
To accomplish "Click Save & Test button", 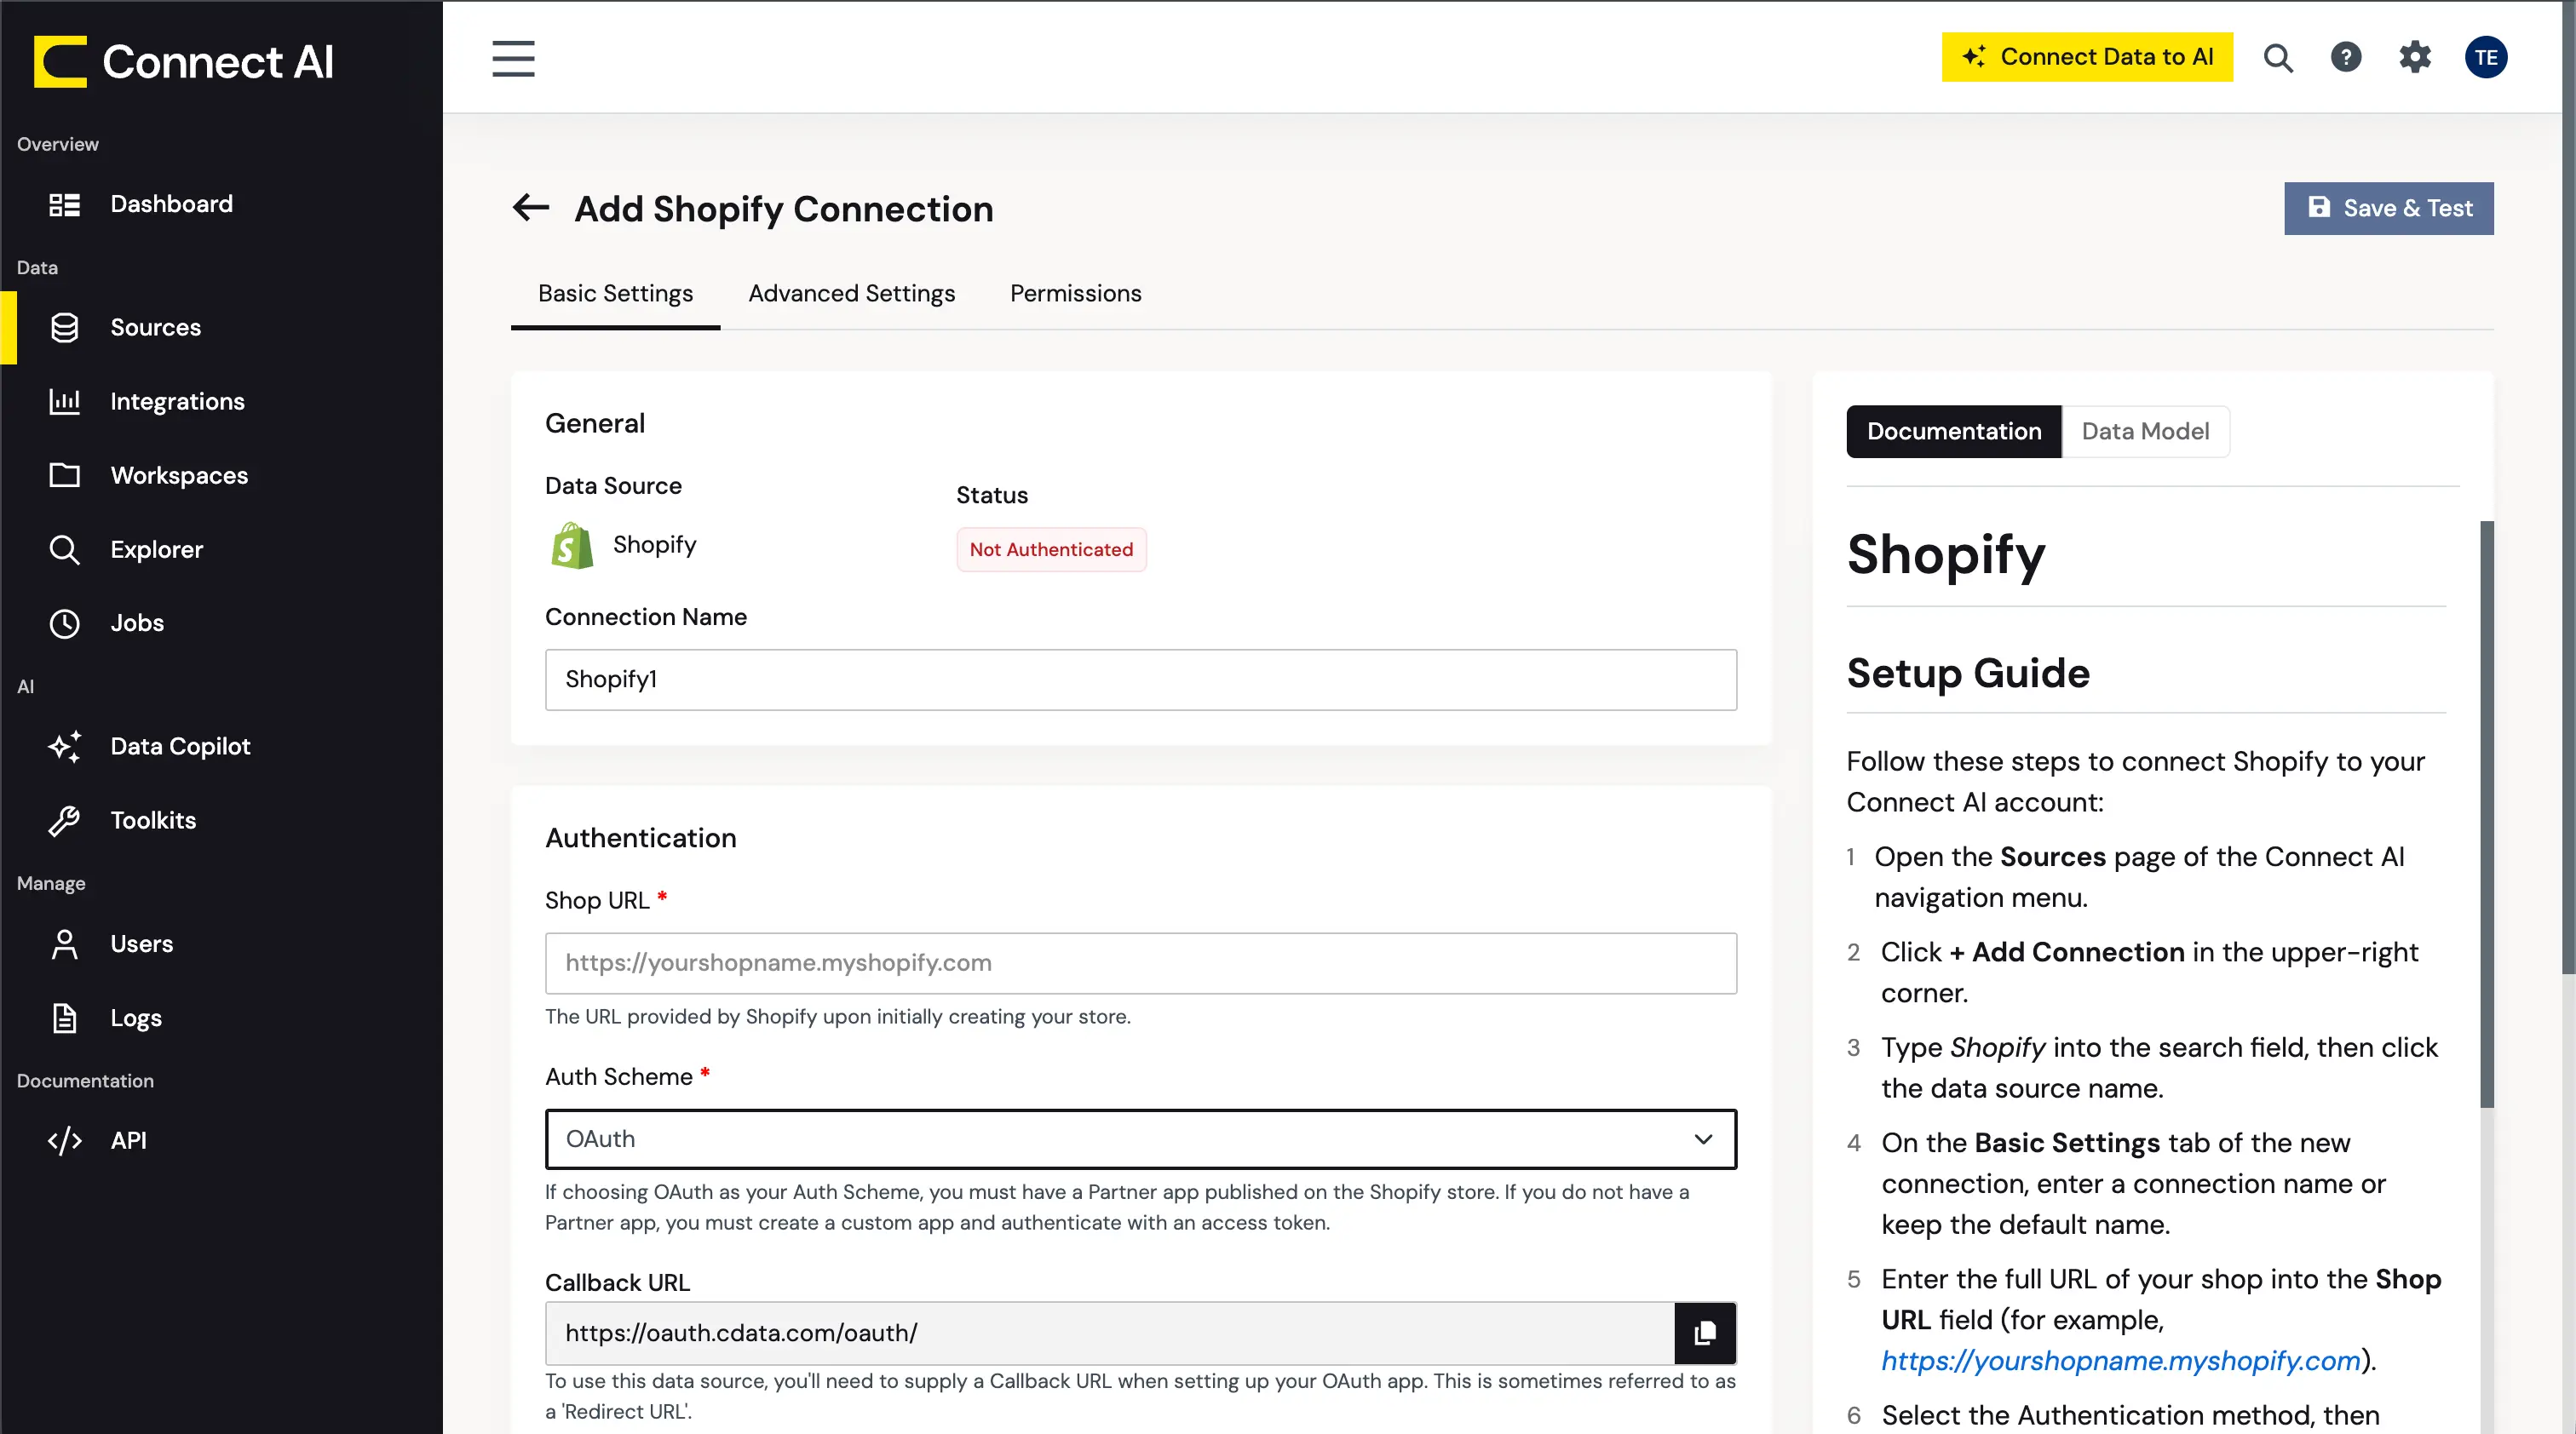I will coord(2388,208).
